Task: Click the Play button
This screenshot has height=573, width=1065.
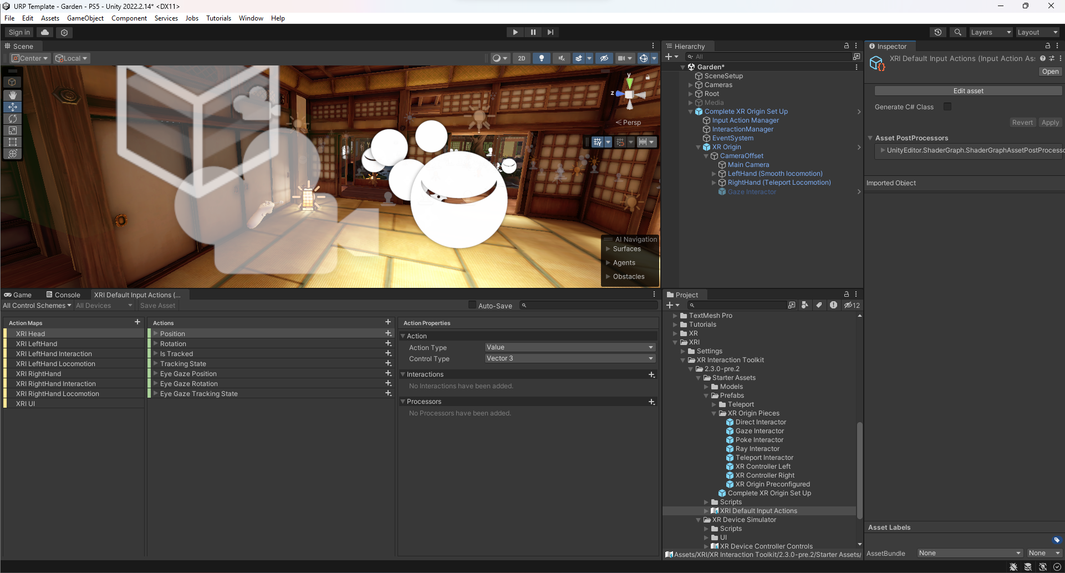Action: 515,32
